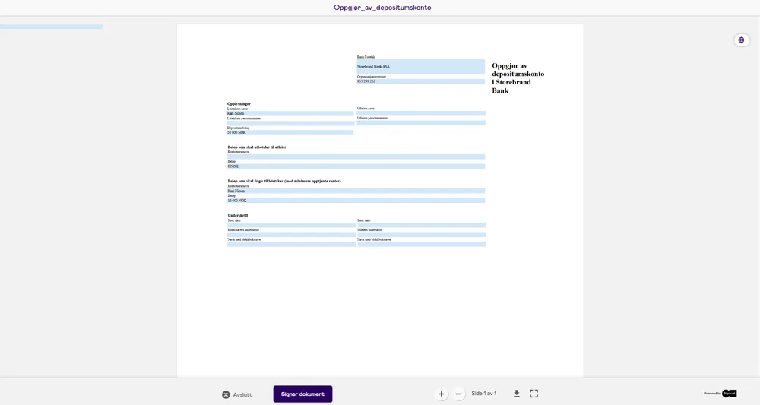Click the 'Utleiers navn' empty field
Image resolution: width=760 pixels, height=405 pixels.
click(x=421, y=113)
